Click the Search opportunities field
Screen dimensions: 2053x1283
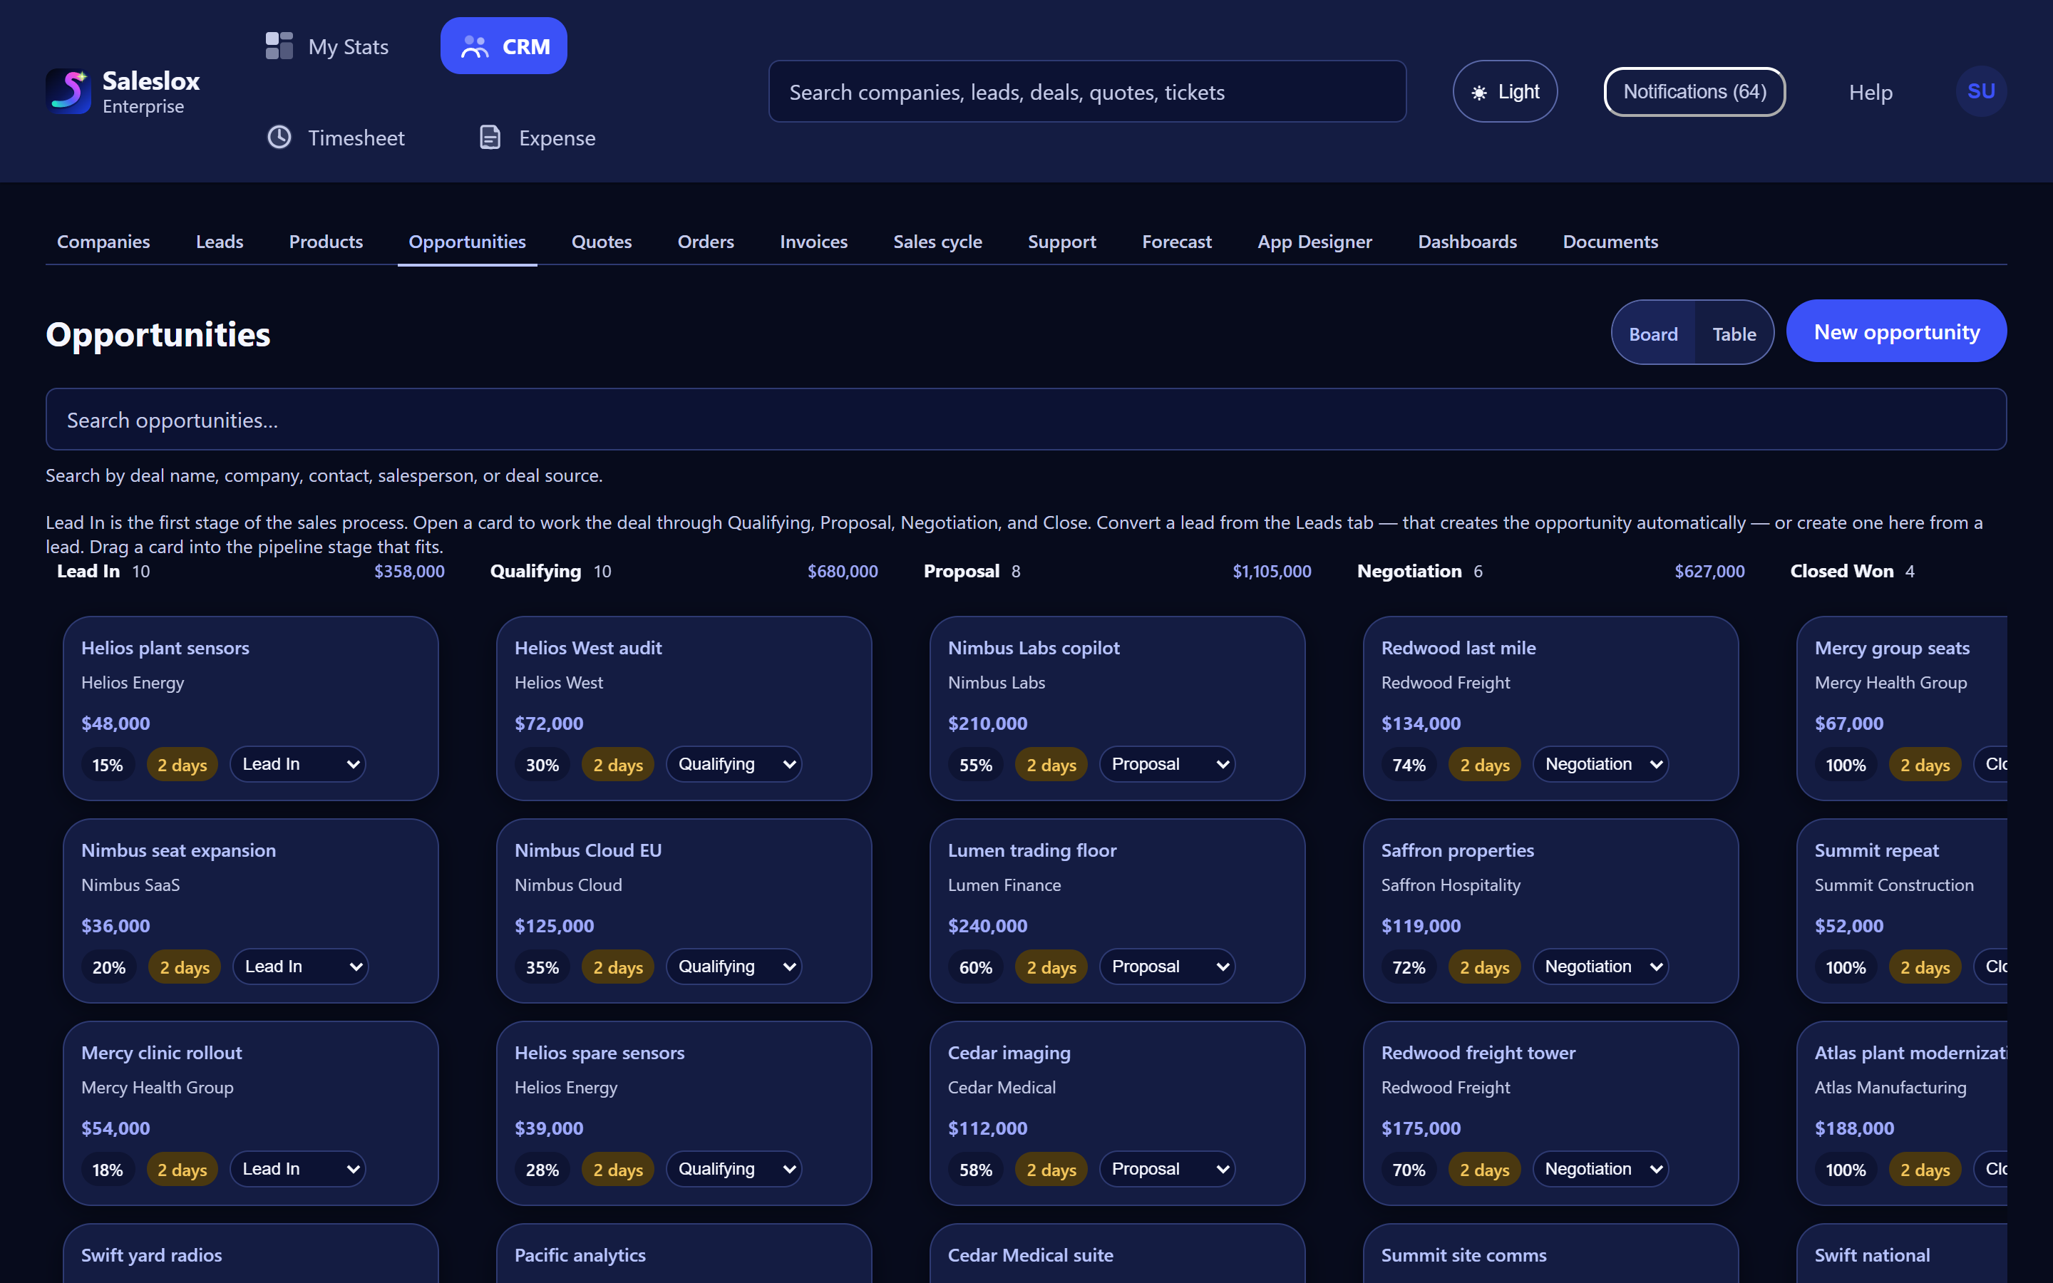[x=1026, y=420]
